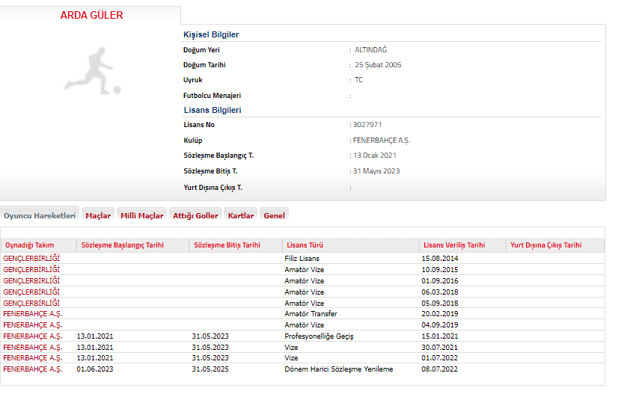Screen dimensions: 627x397
Task: Select the Attığı Goller tab
Action: 195,215
